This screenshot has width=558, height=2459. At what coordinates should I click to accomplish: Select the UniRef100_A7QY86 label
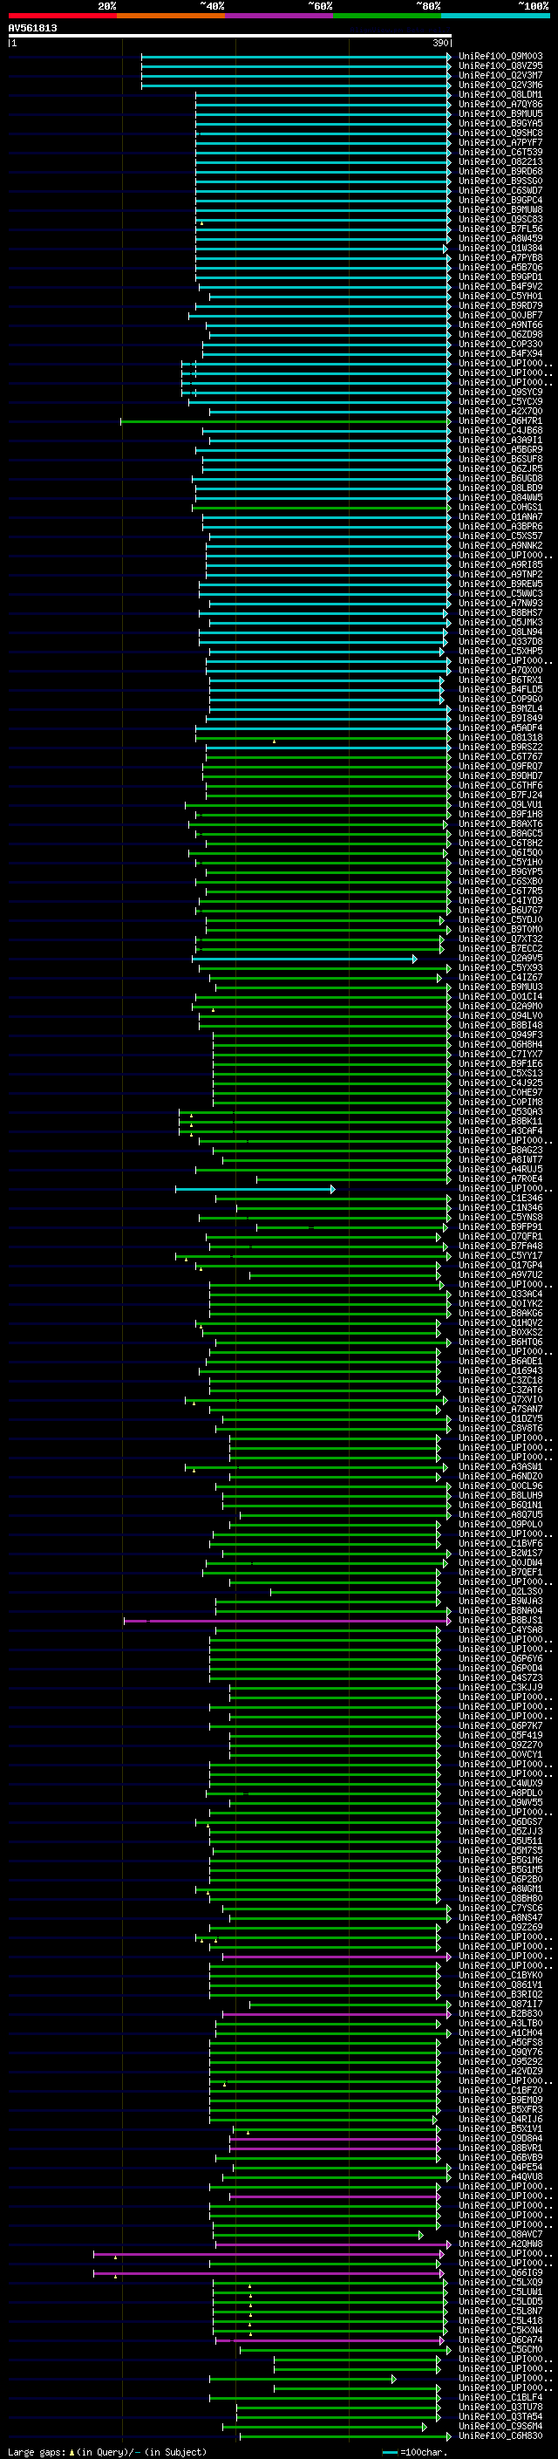(500, 104)
